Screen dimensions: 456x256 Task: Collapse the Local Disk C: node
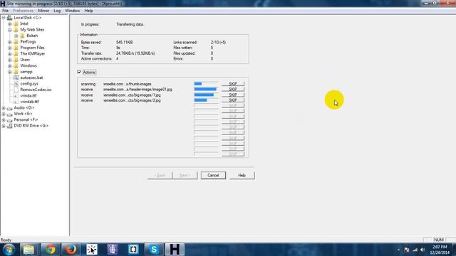tap(4, 18)
